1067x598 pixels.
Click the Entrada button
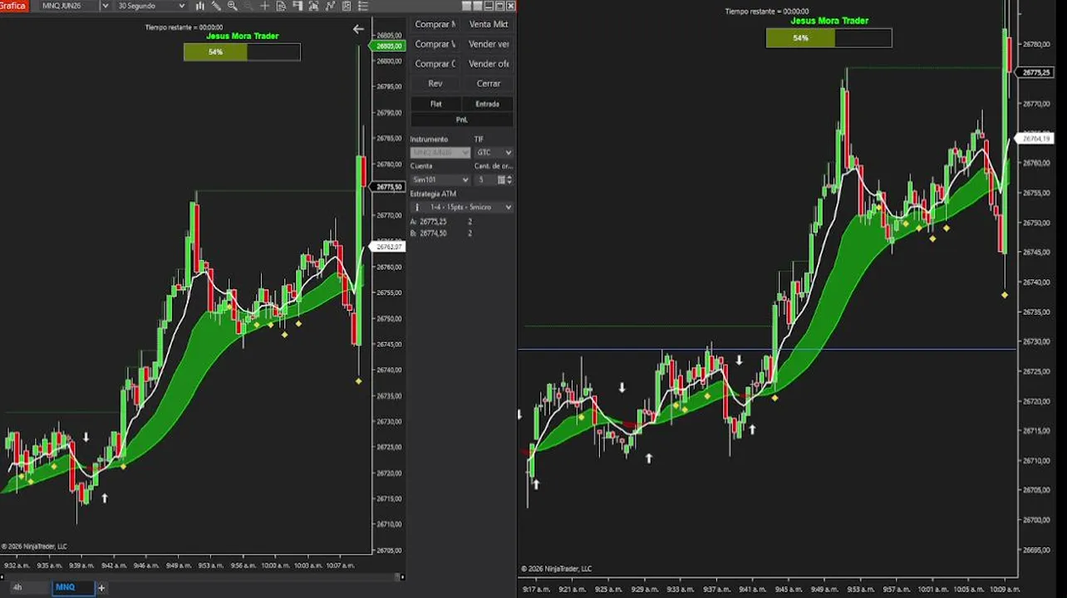tap(488, 104)
